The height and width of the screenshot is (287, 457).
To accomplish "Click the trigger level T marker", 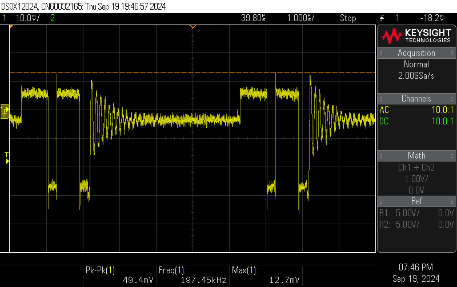I will (7, 157).
